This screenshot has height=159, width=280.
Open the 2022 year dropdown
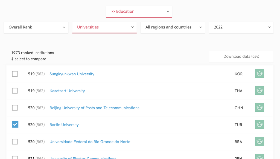tap(241, 27)
